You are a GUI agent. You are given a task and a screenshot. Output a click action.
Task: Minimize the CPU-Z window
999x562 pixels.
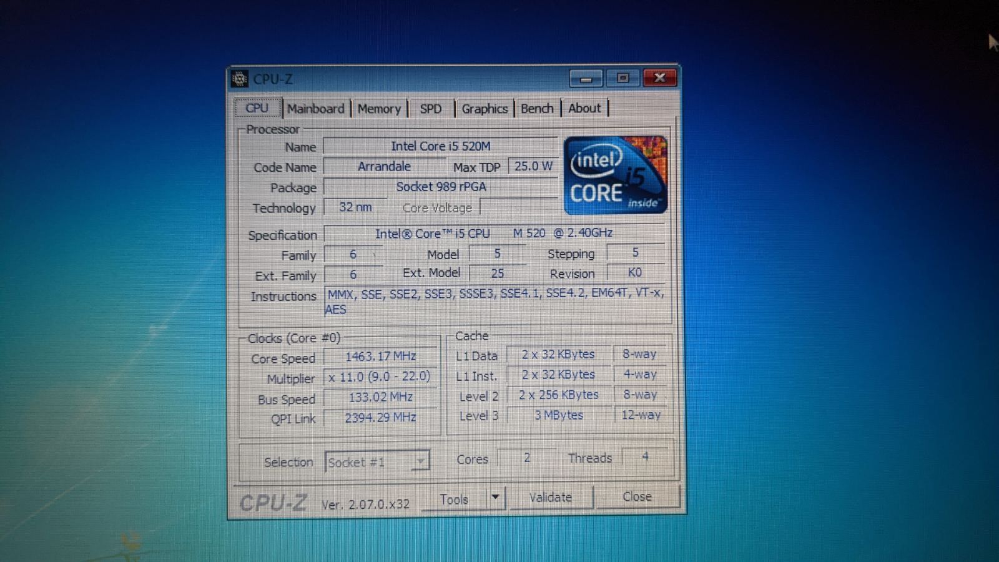(x=586, y=79)
